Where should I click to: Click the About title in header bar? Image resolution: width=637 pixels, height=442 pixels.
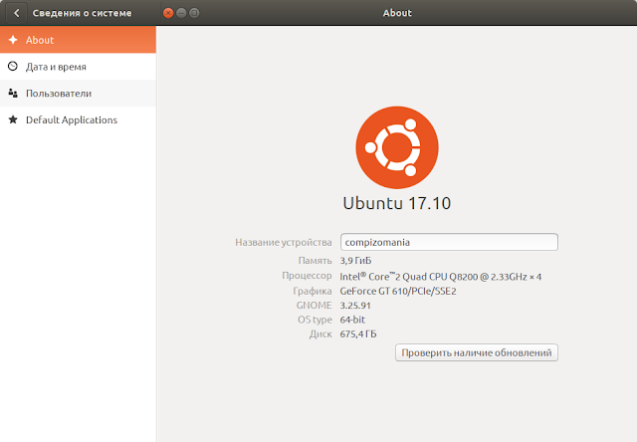point(397,13)
